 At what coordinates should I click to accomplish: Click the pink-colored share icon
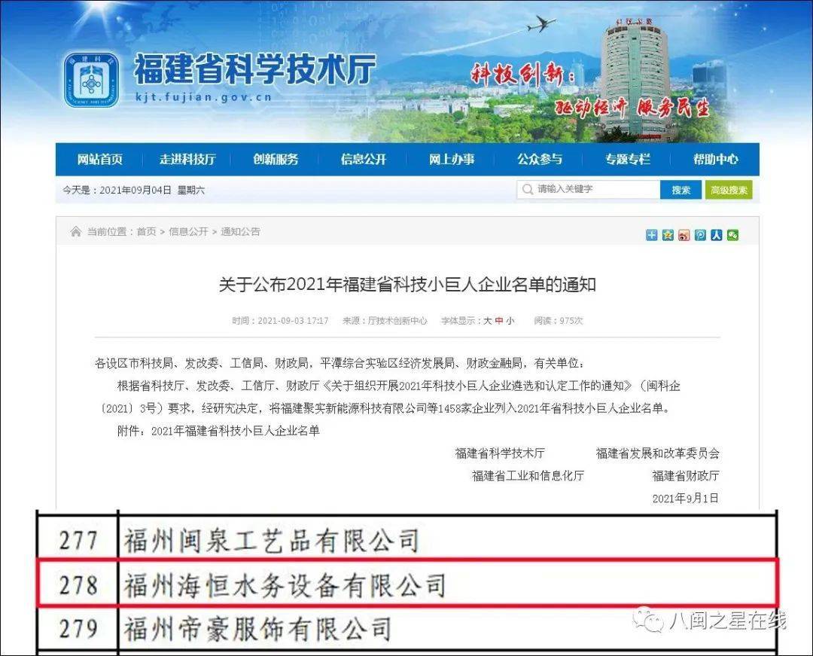tap(684, 234)
